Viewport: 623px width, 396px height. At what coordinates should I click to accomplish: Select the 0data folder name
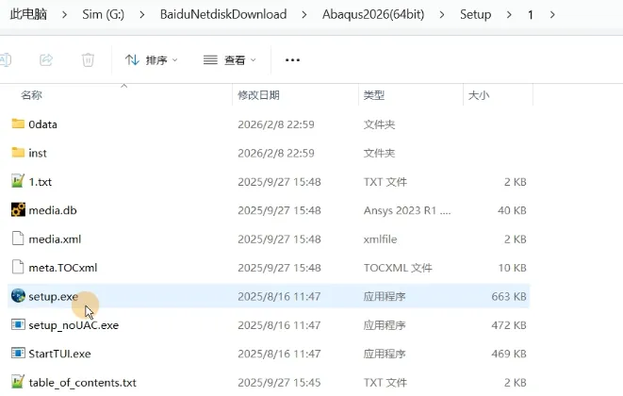point(43,124)
